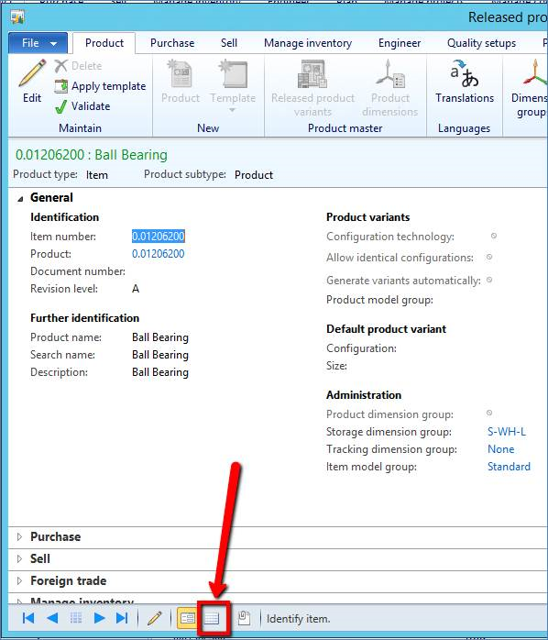Expand the Purchase fast tab
The image size is (548, 640).
[19, 537]
